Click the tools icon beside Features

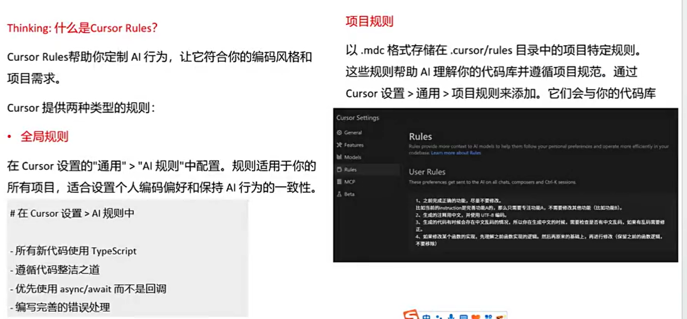339,145
